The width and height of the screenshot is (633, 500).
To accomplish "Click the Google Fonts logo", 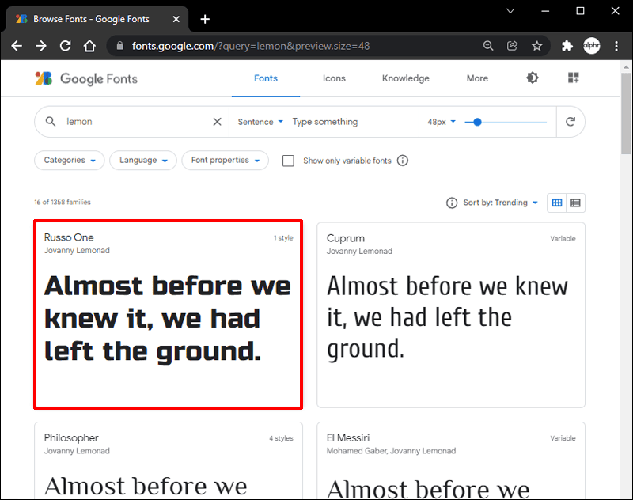I will (x=86, y=78).
